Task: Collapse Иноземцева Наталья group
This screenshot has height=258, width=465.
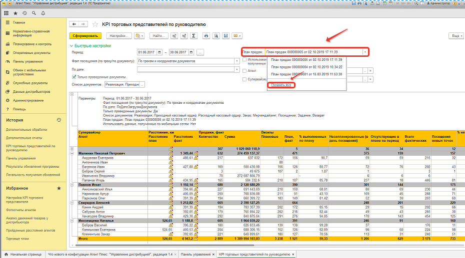Action: pyautogui.click(x=72, y=221)
